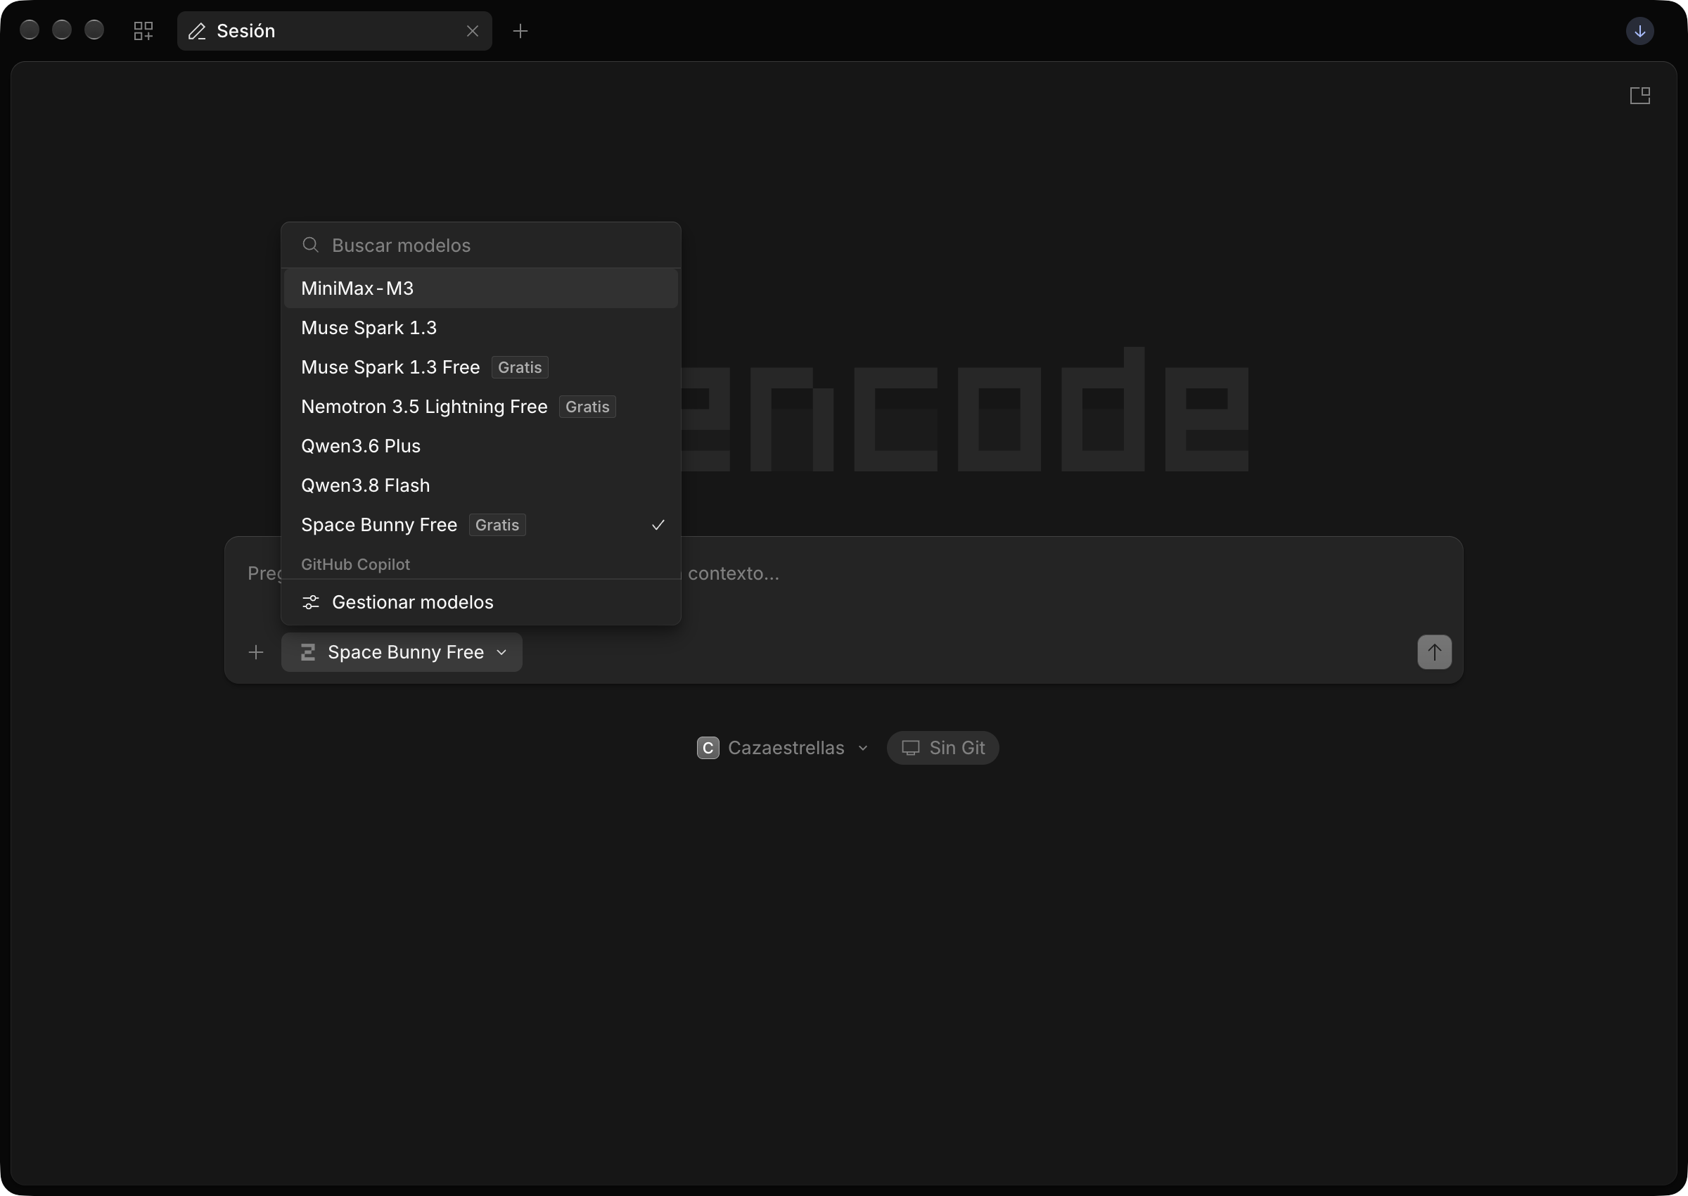This screenshot has width=1688, height=1196.
Task: Click the C avatar beside Cazaestrellas
Action: click(x=708, y=749)
